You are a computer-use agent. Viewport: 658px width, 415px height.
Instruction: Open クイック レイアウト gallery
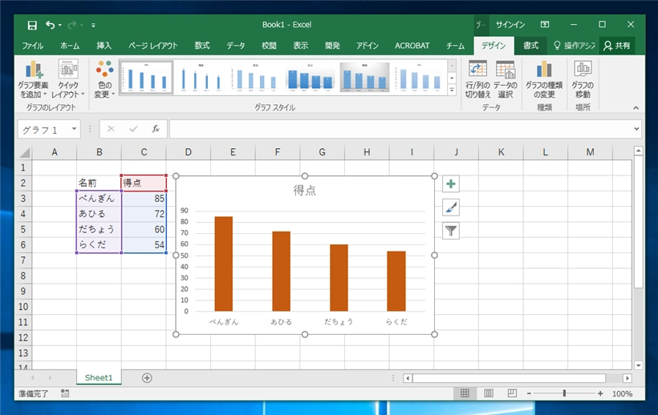(68, 79)
